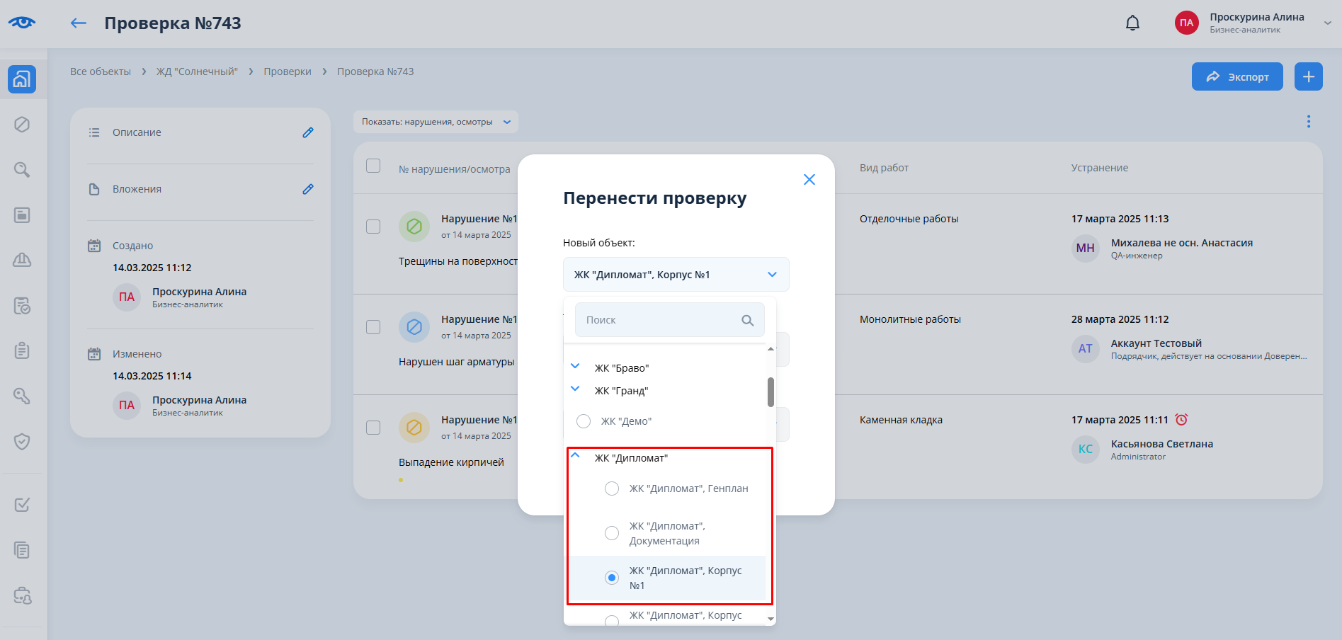Click the blue plus add button

click(1308, 76)
